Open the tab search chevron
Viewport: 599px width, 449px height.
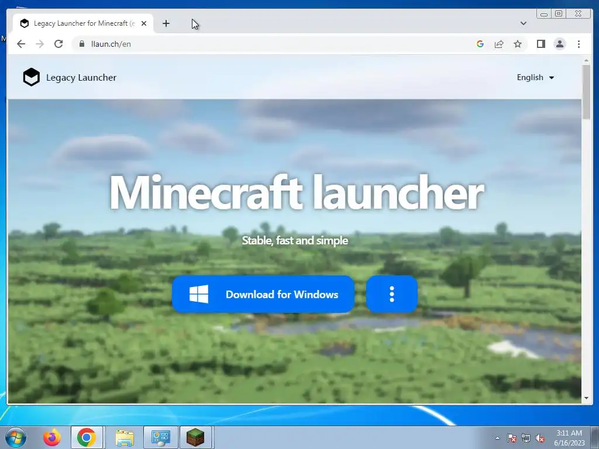click(x=524, y=23)
